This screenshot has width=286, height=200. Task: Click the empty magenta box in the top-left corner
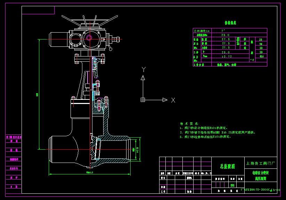click(38, 10)
